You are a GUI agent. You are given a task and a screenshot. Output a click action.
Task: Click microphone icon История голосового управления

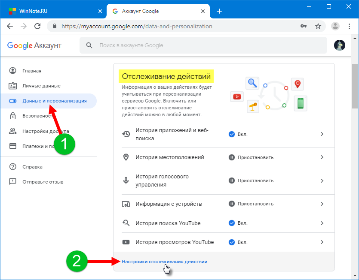126,181
